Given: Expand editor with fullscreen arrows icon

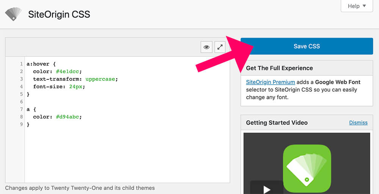Looking at the screenshot, I should tap(220, 47).
